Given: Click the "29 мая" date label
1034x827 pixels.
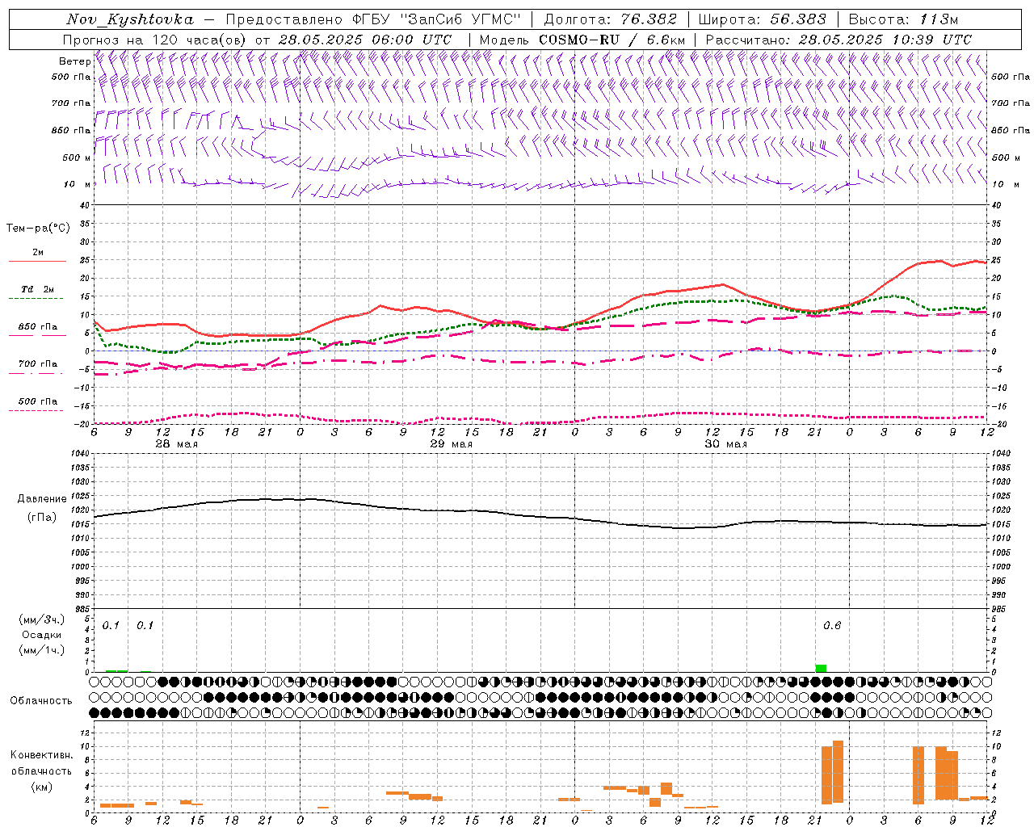Looking at the screenshot, I should (451, 444).
